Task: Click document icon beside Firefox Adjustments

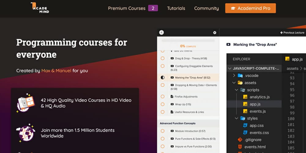Action: [172, 97]
